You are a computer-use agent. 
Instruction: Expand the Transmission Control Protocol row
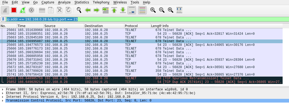3,100
